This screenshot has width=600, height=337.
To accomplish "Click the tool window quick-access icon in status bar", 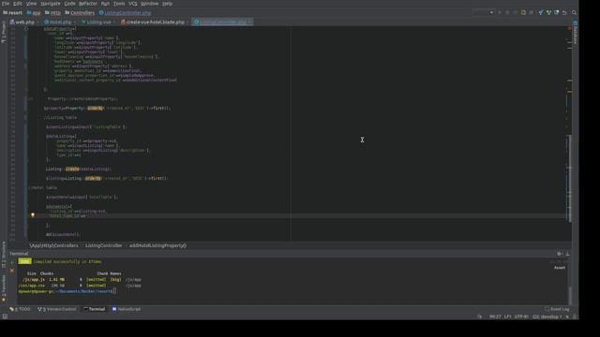I will click(5, 316).
